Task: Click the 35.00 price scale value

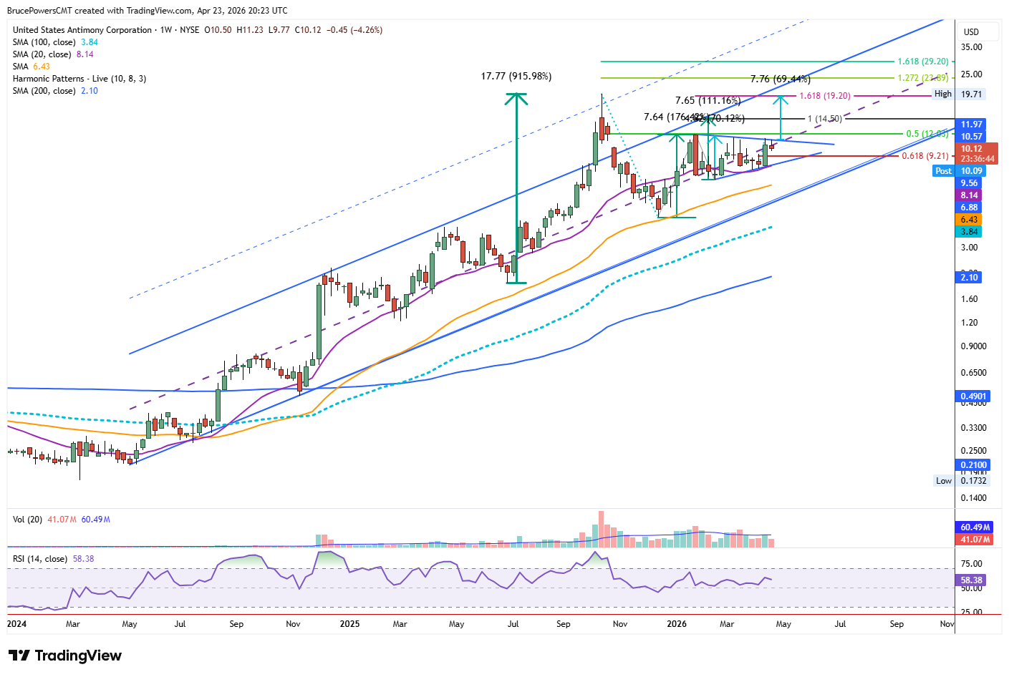Action: [x=972, y=47]
